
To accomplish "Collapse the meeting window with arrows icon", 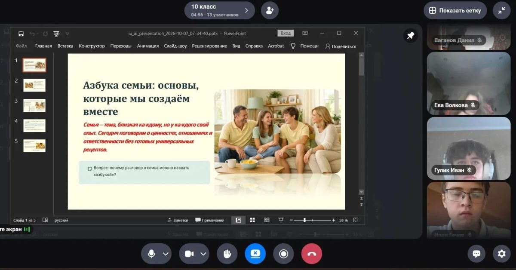I will coord(501,10).
